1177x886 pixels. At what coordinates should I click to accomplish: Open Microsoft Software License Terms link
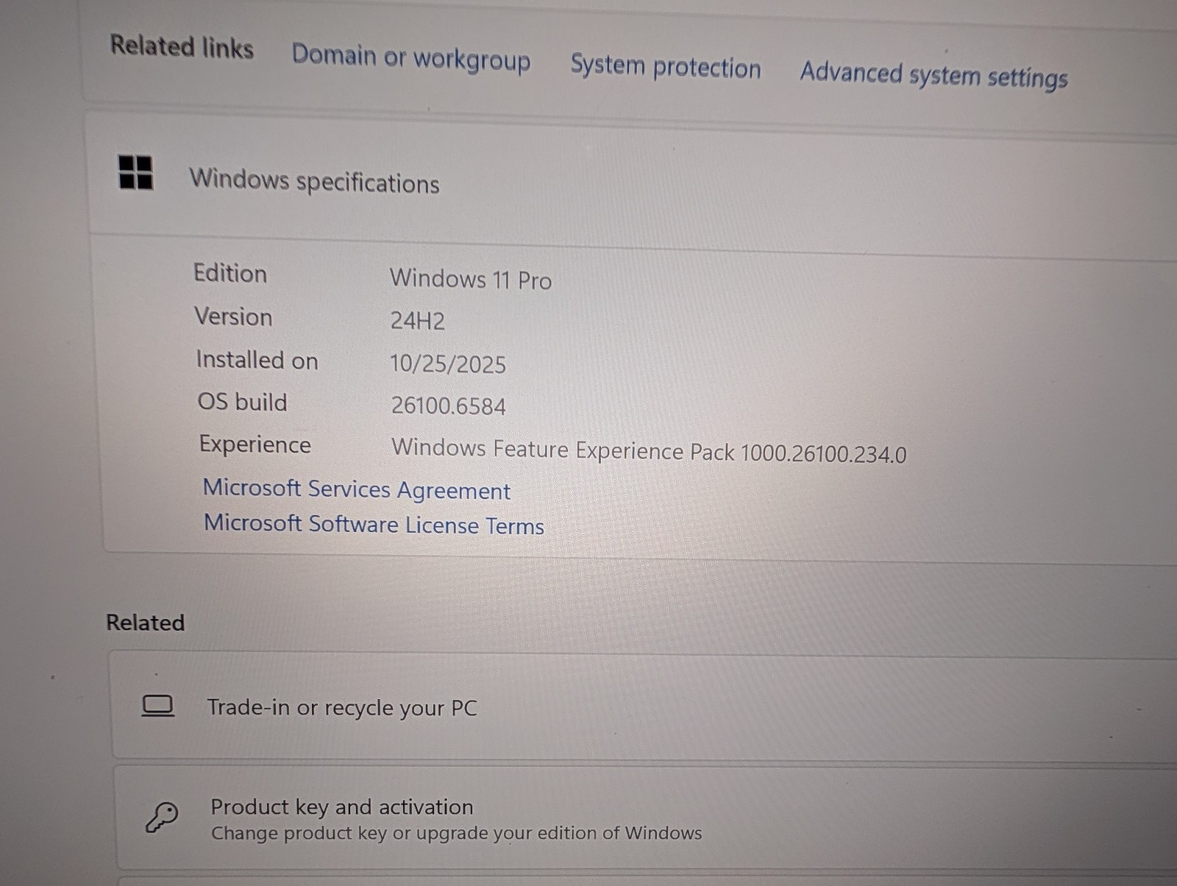click(374, 524)
